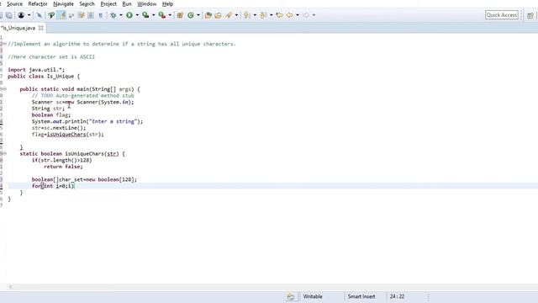Open the Help menu

167,3
